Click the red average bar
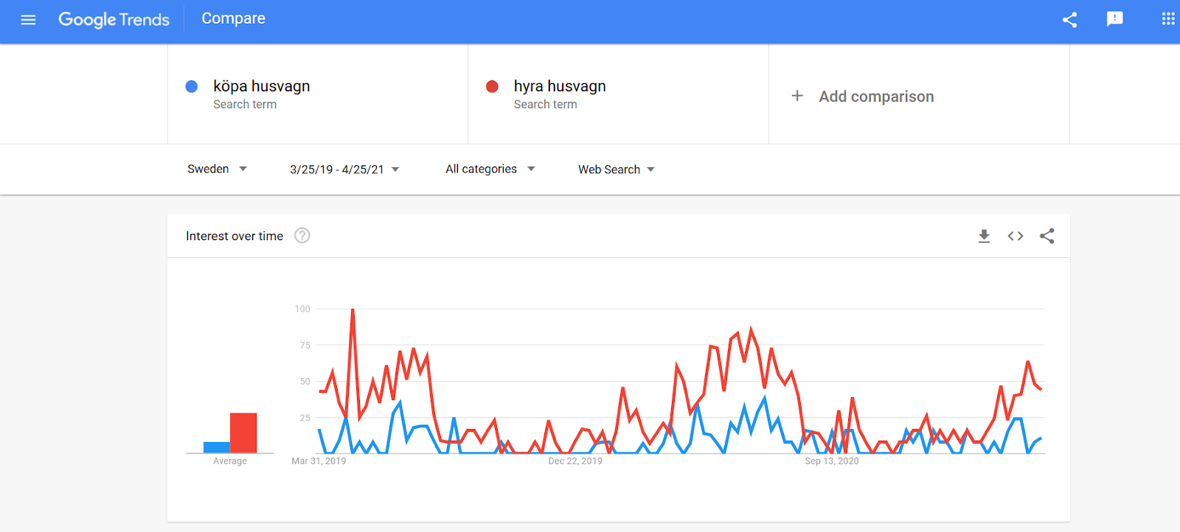The image size is (1180, 532). (243, 433)
